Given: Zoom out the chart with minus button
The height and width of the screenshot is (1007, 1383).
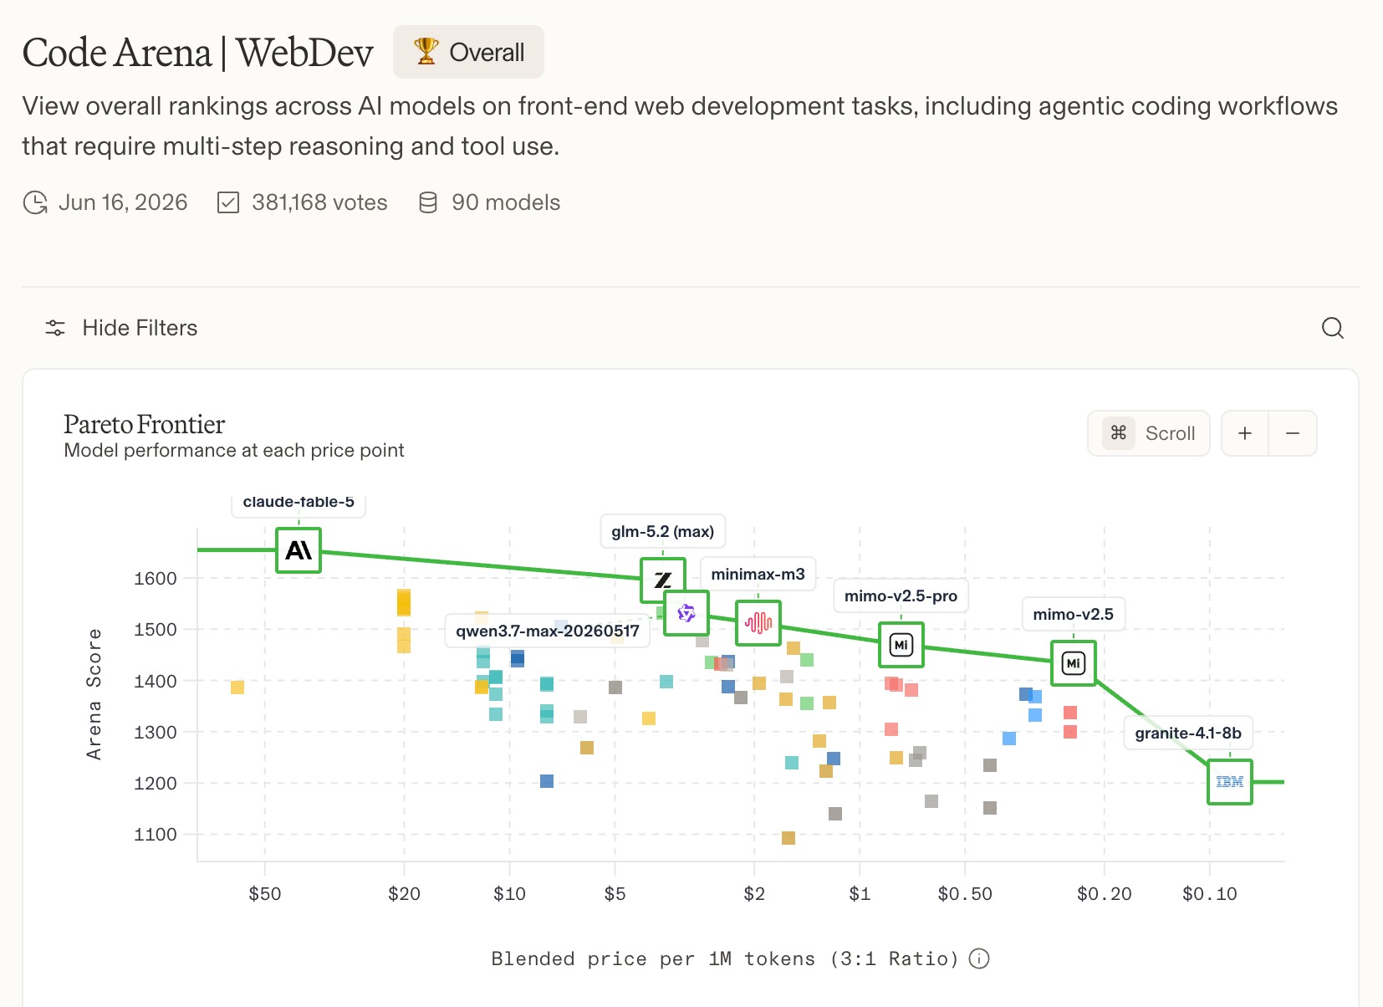Looking at the screenshot, I should [x=1293, y=433].
